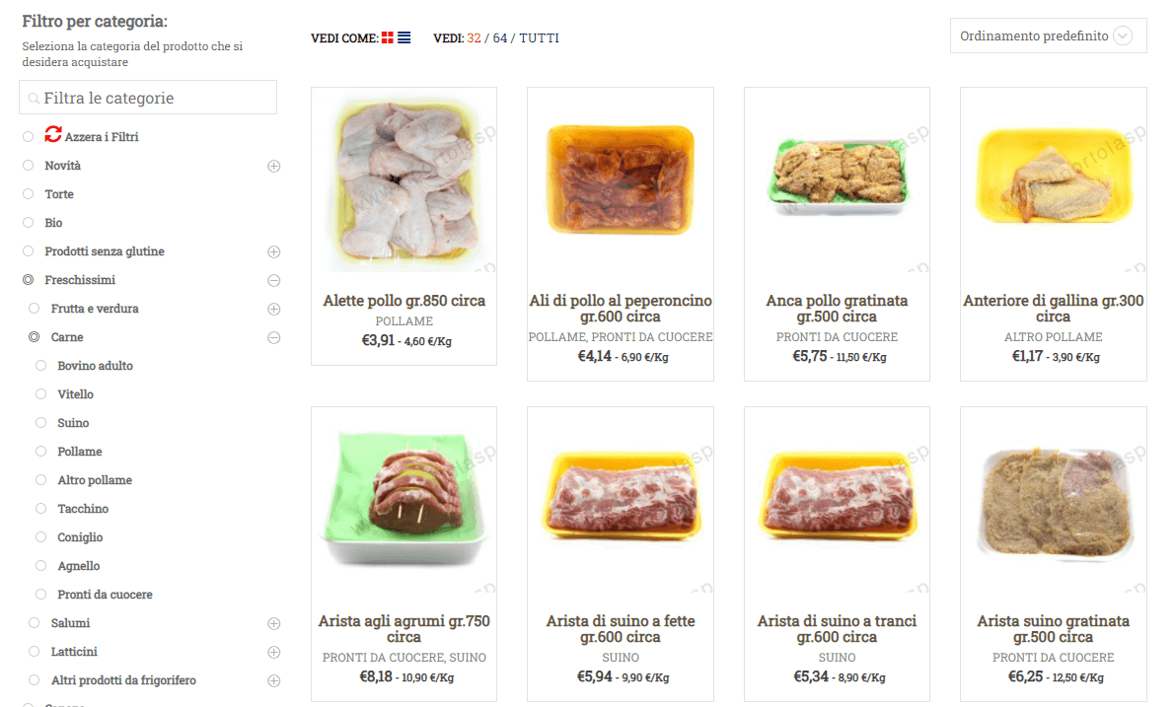This screenshot has height=707, width=1175.
Task: Collapse the Freschissimi category
Action: click(274, 280)
